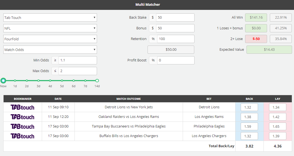The width and height of the screenshot is (294, 156).
Task: Click the Detroit Lions vs New York Jets match
Action: (129, 107)
